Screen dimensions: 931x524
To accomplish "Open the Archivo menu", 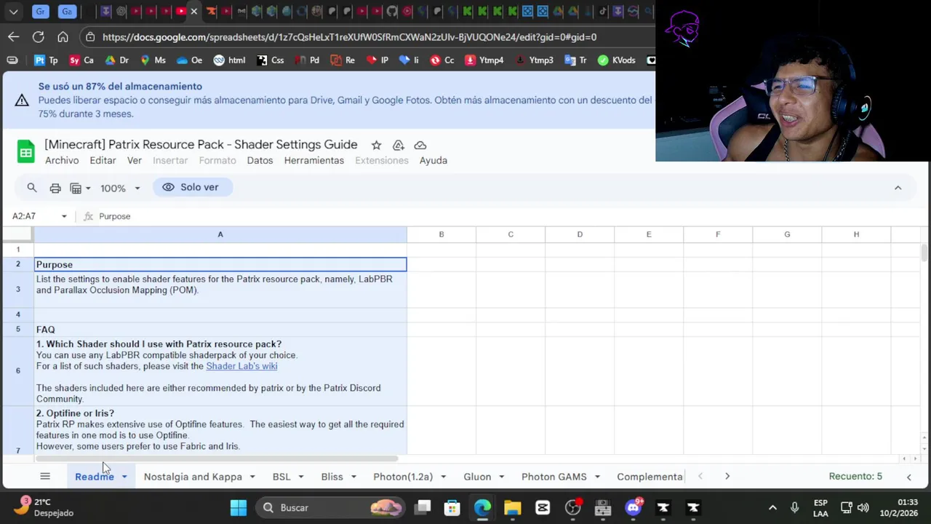I will (x=62, y=160).
